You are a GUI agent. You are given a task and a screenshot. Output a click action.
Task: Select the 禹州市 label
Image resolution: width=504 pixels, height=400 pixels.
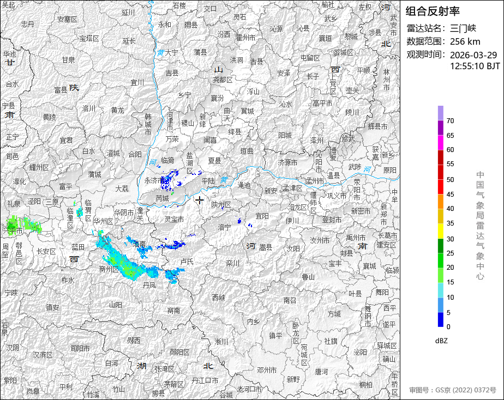pyautogui.click(x=356, y=238)
